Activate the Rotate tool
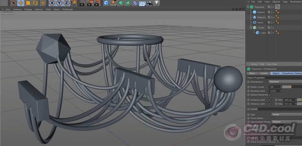The image size is (302, 146). 35,3
